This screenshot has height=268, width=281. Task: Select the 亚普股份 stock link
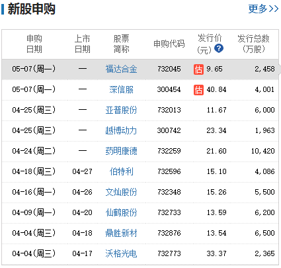pos(121,110)
